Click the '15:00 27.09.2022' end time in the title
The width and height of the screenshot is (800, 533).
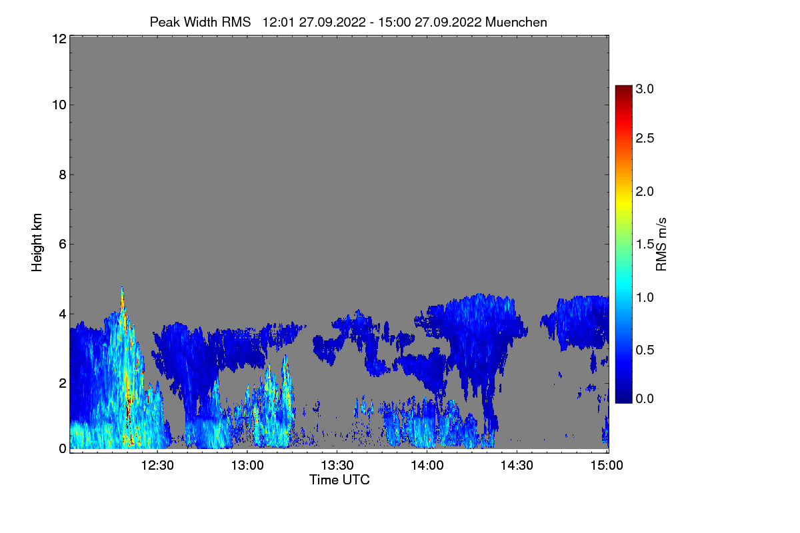coord(431,22)
